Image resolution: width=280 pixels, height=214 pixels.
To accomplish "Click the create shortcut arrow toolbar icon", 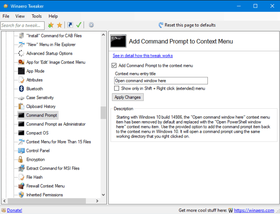I will (x=70, y=25).
